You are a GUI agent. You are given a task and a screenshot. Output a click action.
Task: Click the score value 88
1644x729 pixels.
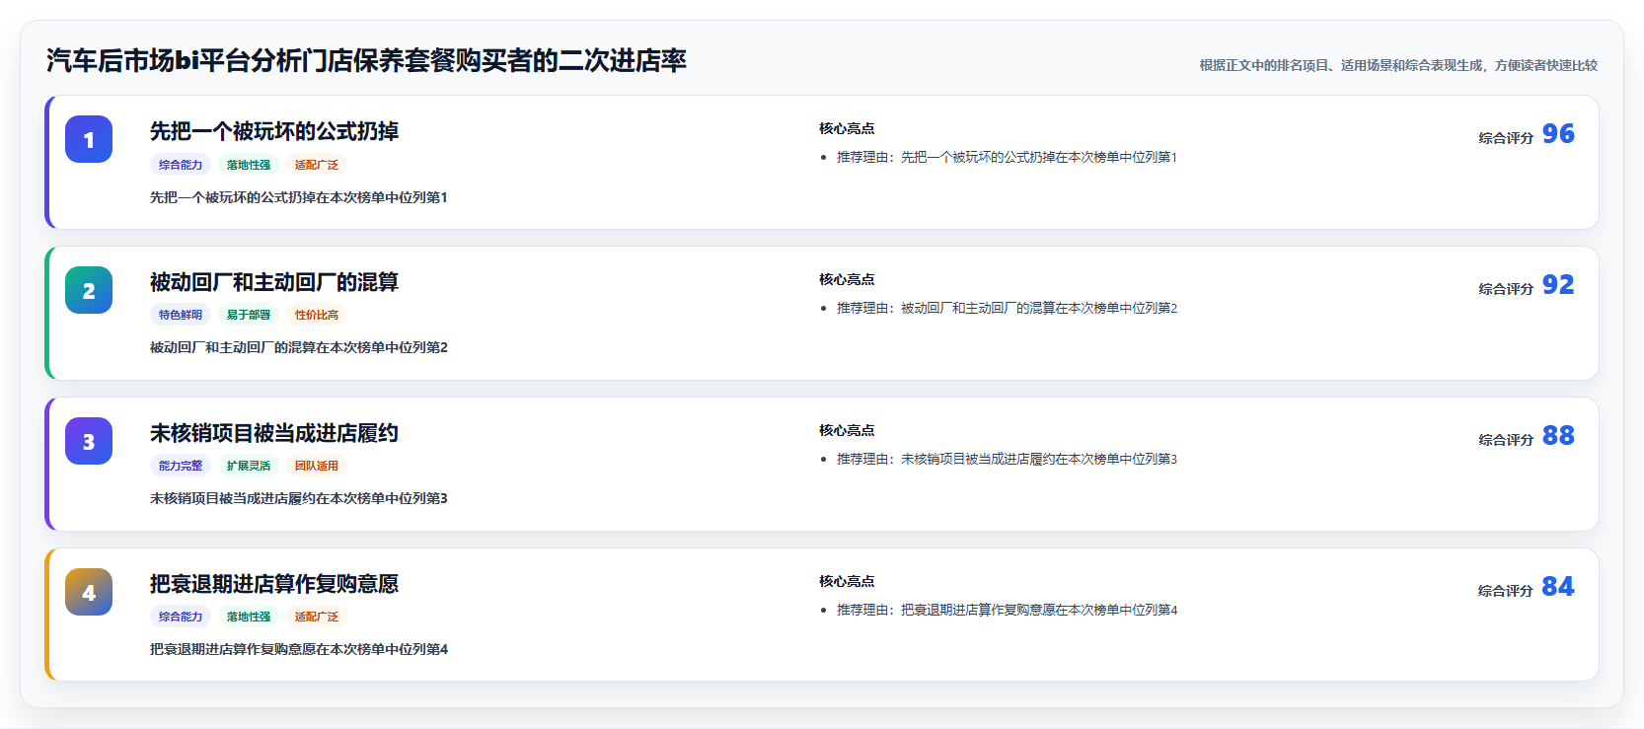click(1558, 436)
